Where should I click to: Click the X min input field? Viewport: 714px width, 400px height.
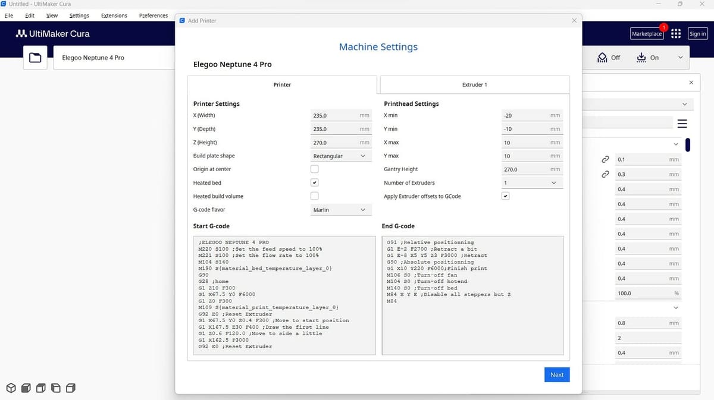[531, 115]
